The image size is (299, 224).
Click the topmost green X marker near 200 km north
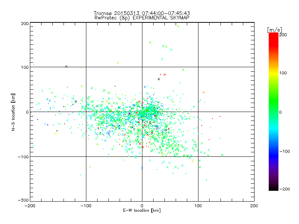[178, 26]
